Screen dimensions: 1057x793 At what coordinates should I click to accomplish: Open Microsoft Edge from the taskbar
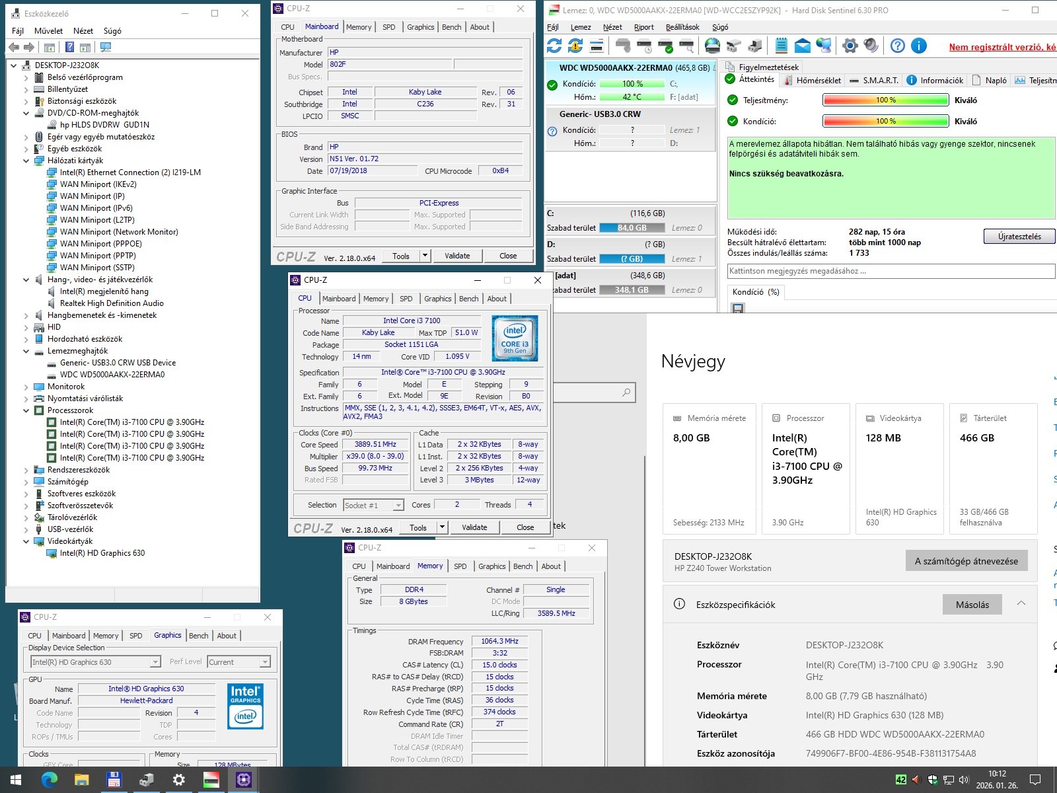pos(50,780)
